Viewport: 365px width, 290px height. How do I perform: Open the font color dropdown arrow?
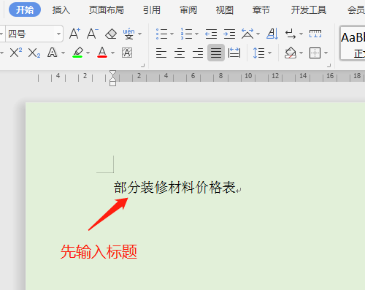[x=112, y=53]
